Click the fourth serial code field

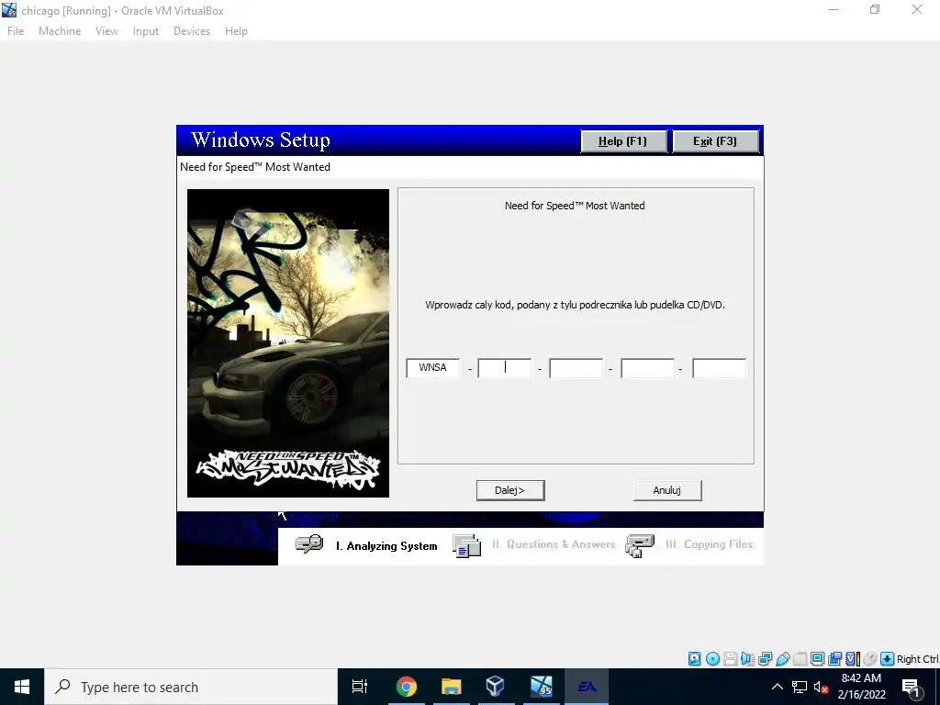tap(647, 367)
